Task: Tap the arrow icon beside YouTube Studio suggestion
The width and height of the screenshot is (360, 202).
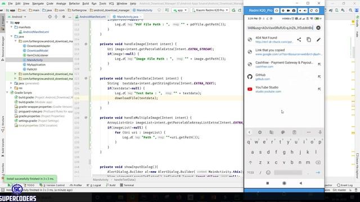Action: [319, 89]
